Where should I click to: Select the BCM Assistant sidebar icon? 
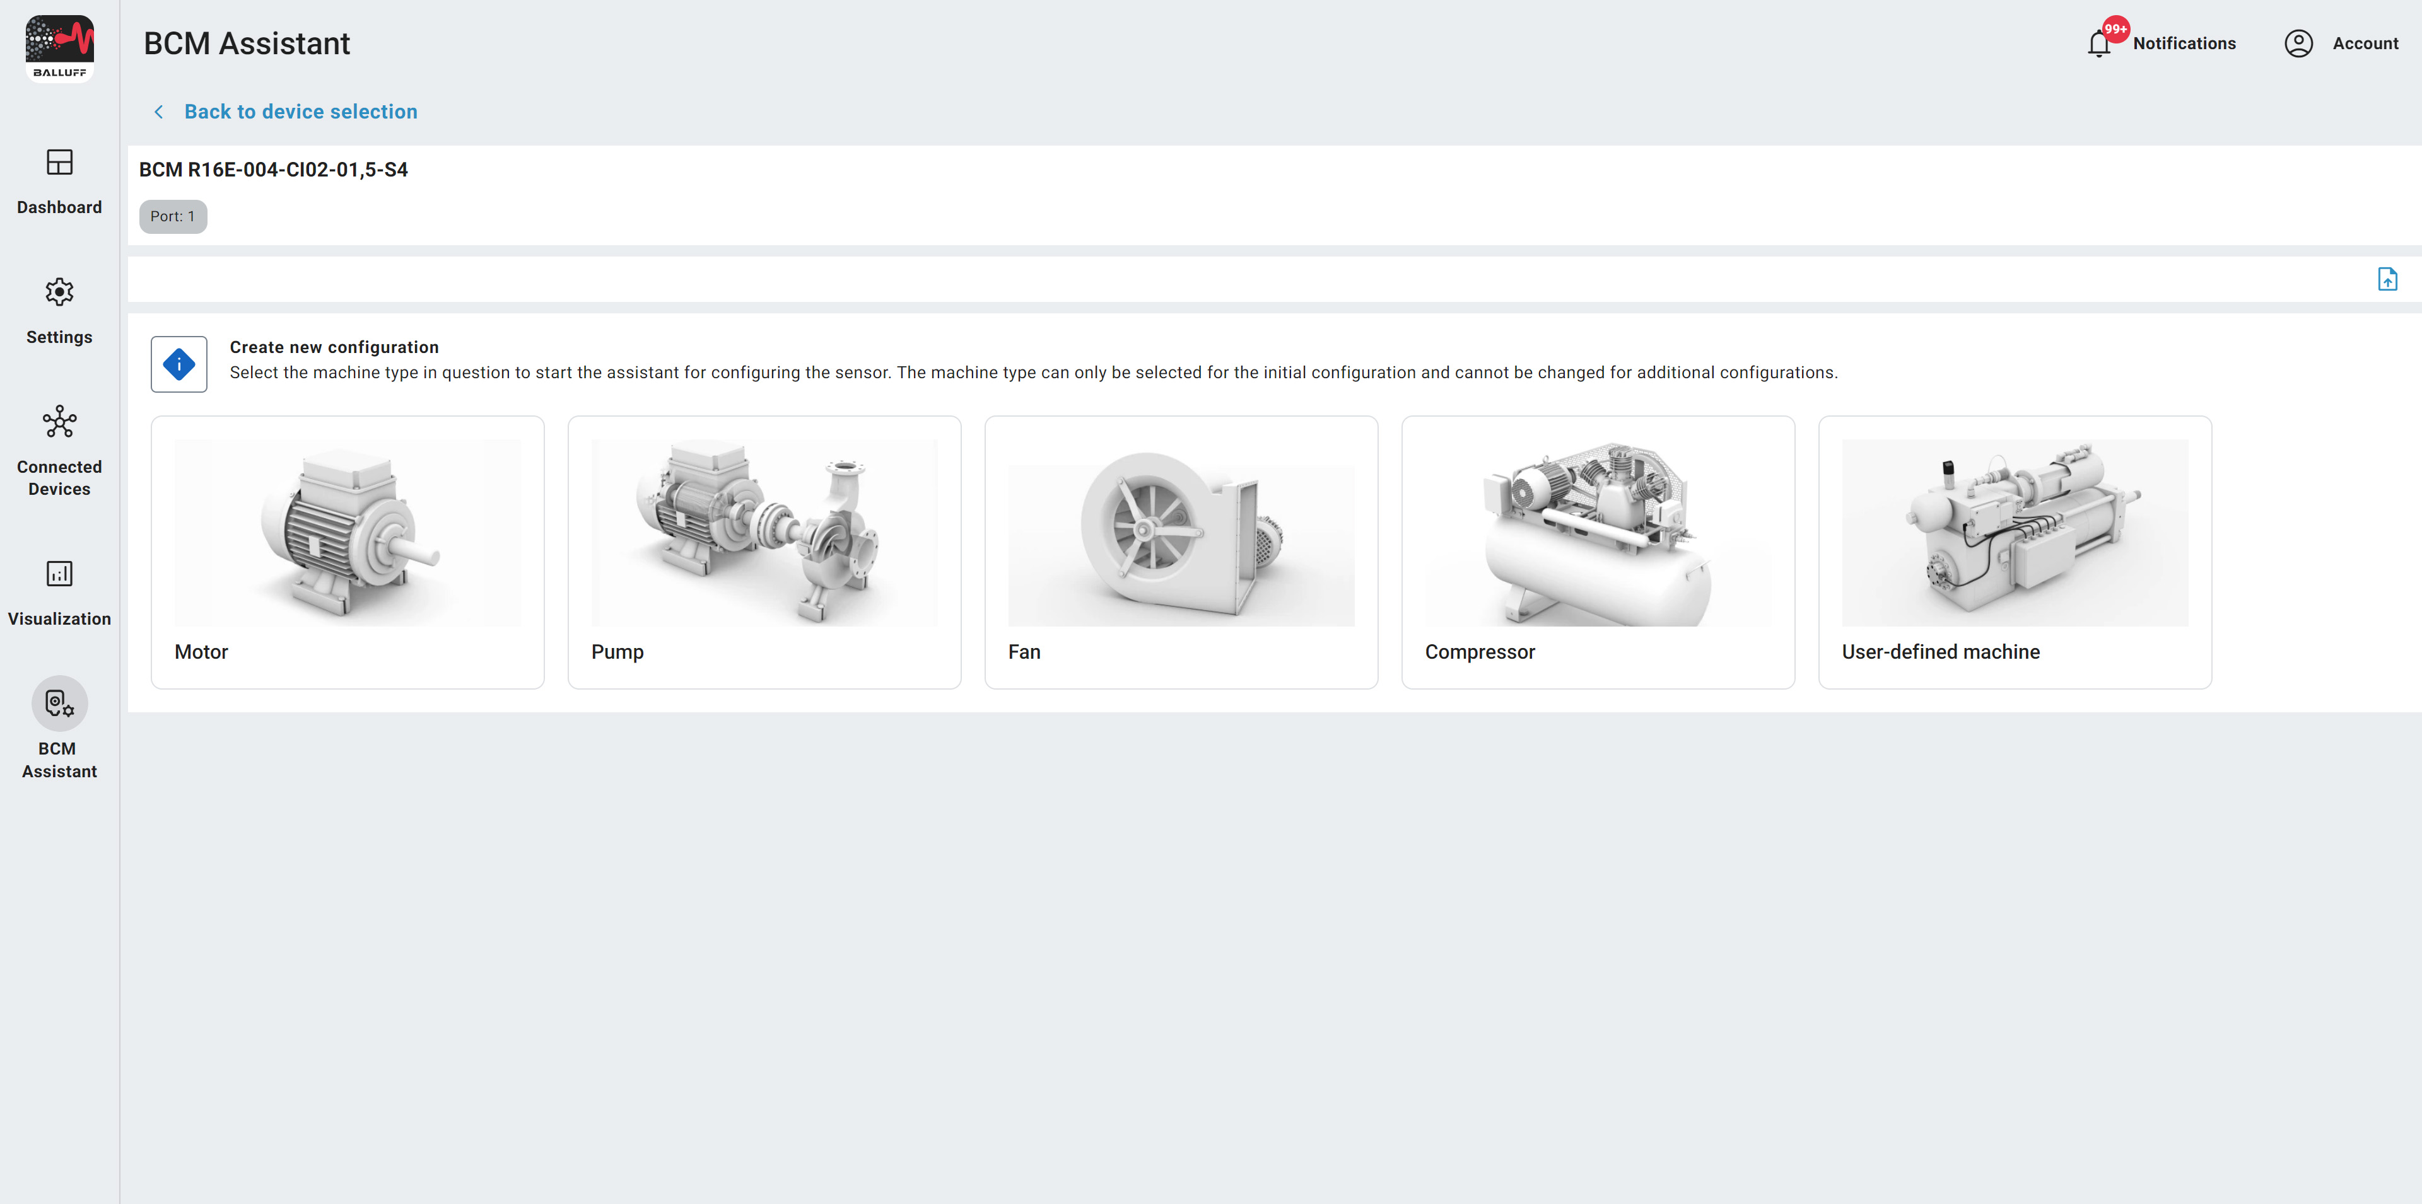coord(59,703)
